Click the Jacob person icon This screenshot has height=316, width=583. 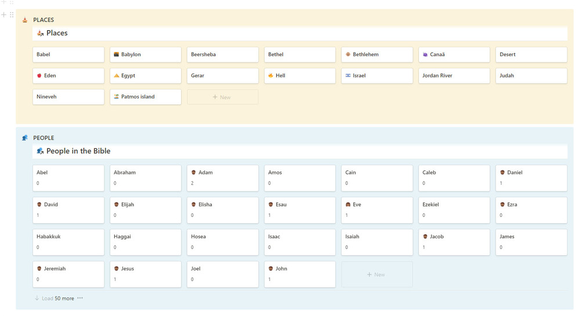pyautogui.click(x=425, y=237)
